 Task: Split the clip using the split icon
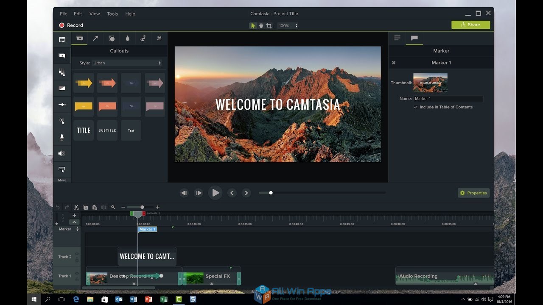coord(104,207)
